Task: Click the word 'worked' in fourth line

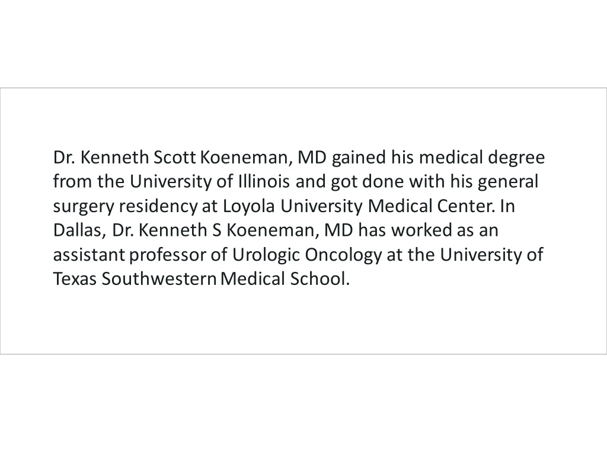Action: pos(421,230)
